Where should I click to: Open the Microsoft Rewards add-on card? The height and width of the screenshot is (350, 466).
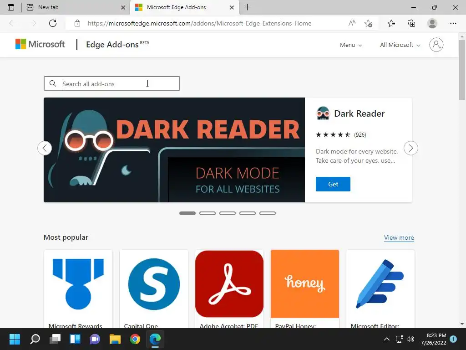click(x=78, y=289)
